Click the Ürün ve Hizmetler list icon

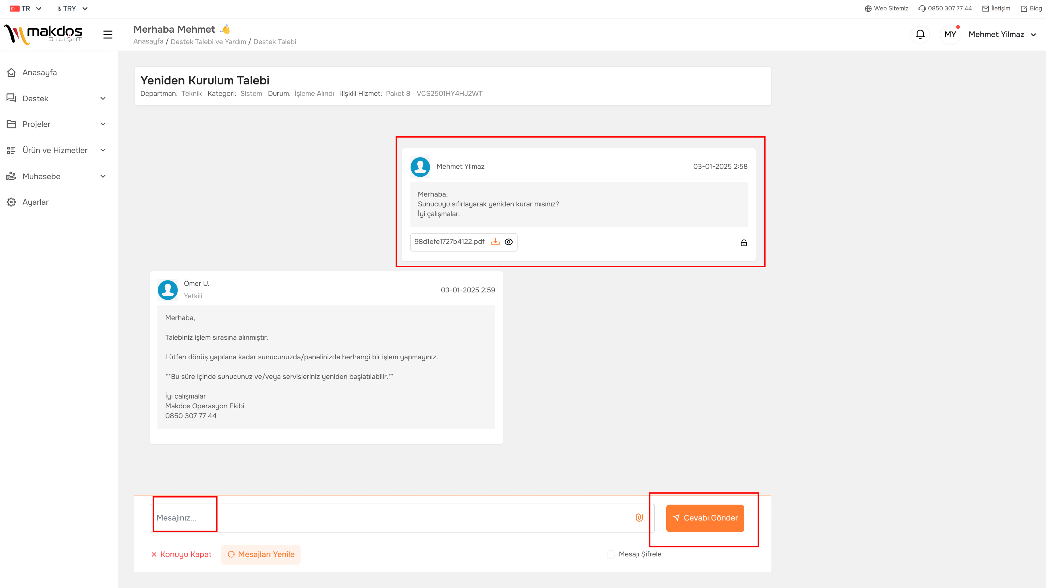[11, 150]
